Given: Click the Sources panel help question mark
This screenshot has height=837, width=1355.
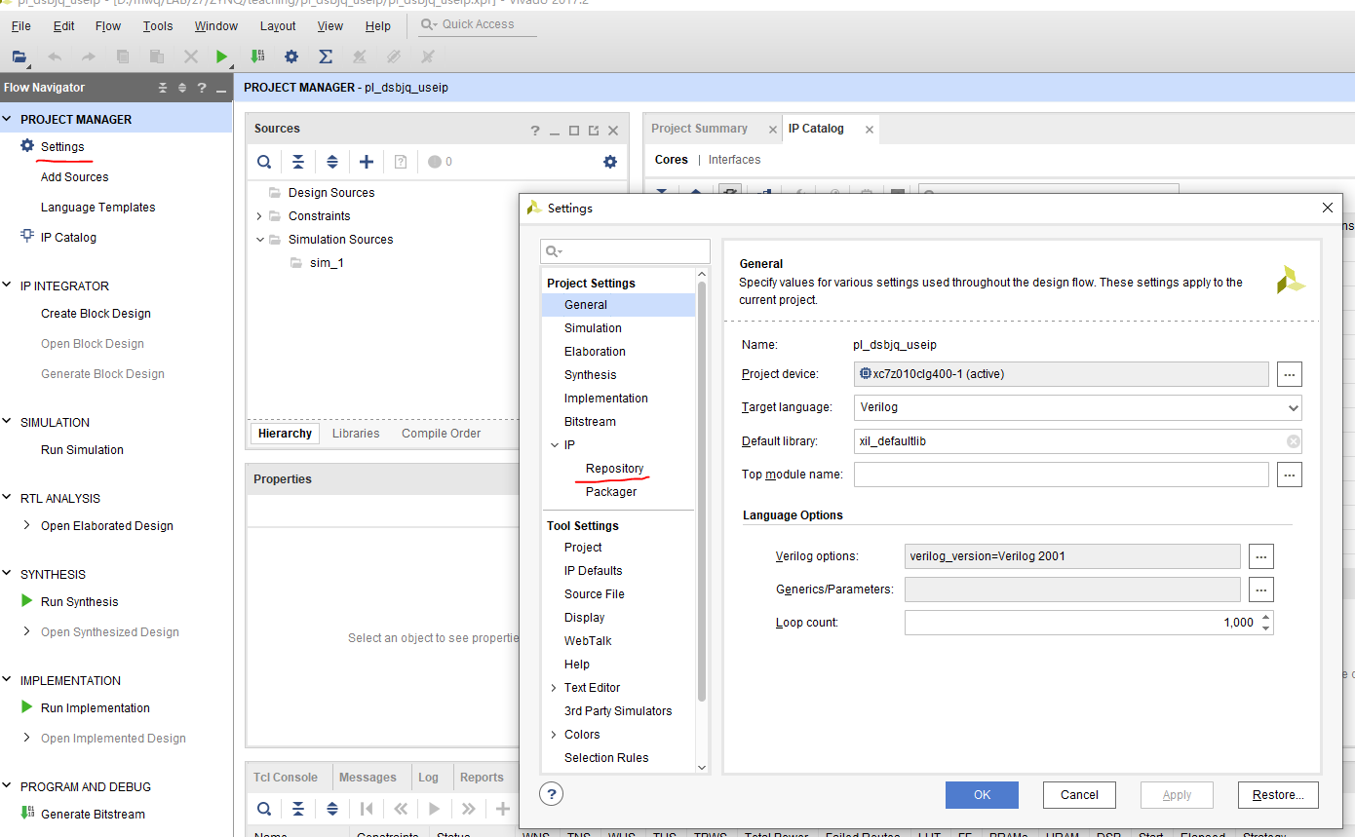Looking at the screenshot, I should [535, 131].
